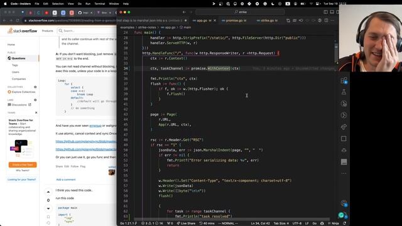Viewport: 402px width, 226px height.
Task: Open Questions in Stack Overflow sidebar
Action: pos(18,58)
